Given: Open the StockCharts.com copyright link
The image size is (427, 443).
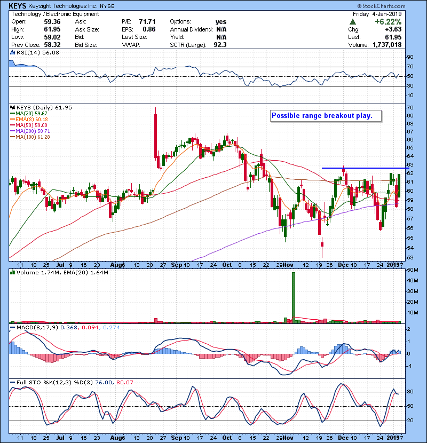Looking at the screenshot, I should click(382, 6).
